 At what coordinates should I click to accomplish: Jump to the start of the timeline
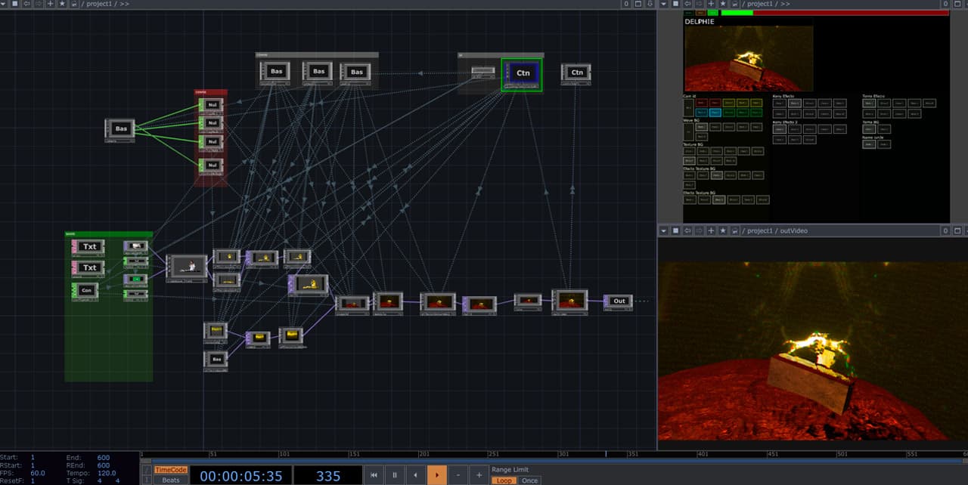pyautogui.click(x=373, y=475)
